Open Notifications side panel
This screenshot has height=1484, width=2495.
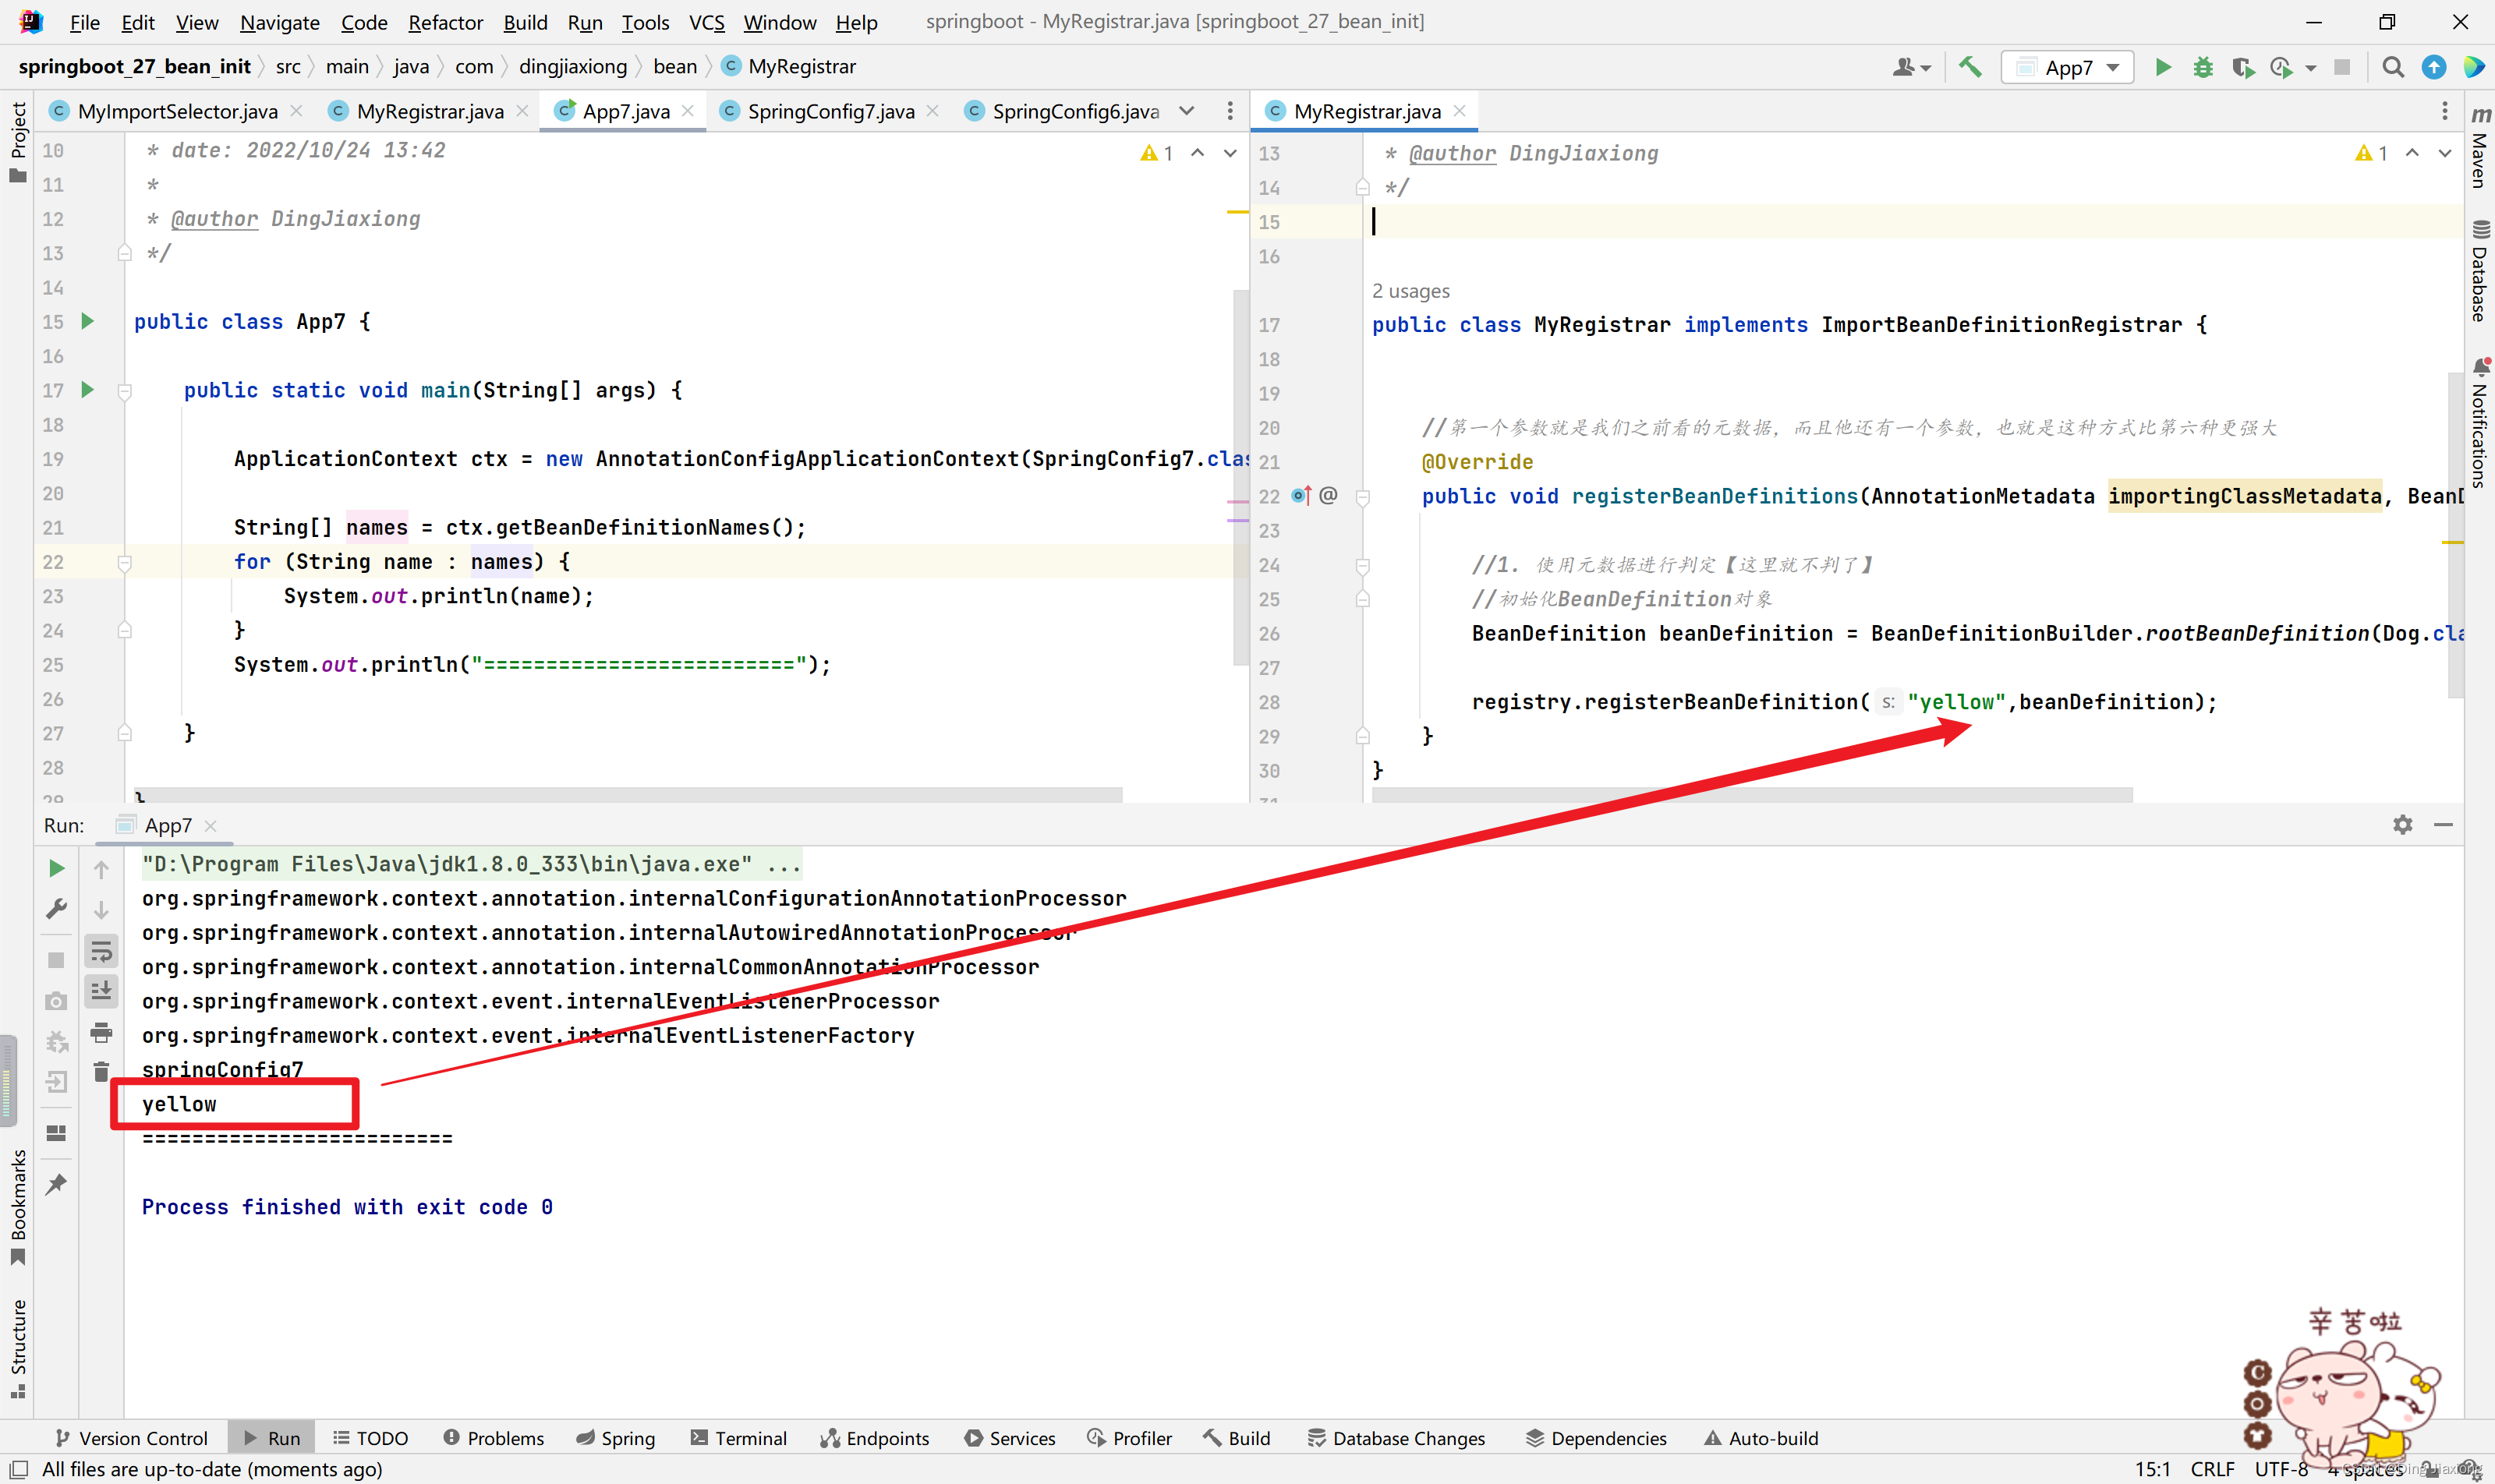(2480, 422)
